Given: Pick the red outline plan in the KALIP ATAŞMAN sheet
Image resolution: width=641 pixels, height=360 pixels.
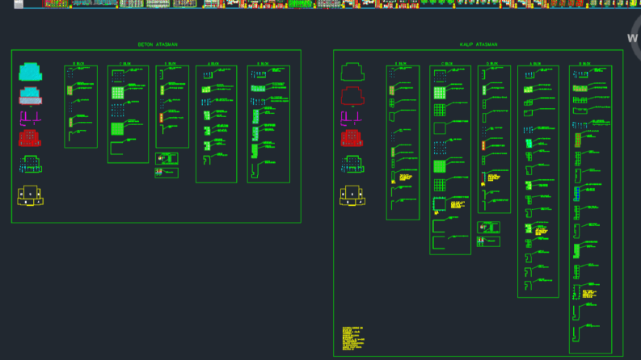Looking at the screenshot, I should pos(352,96).
